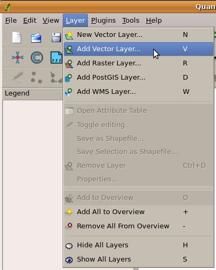Open the Plugins menu
The image size is (216, 270).
pos(103,21)
